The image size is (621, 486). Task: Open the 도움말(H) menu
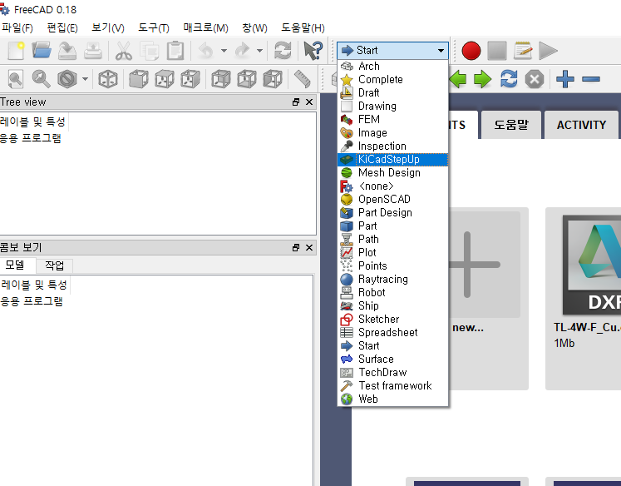tap(303, 27)
